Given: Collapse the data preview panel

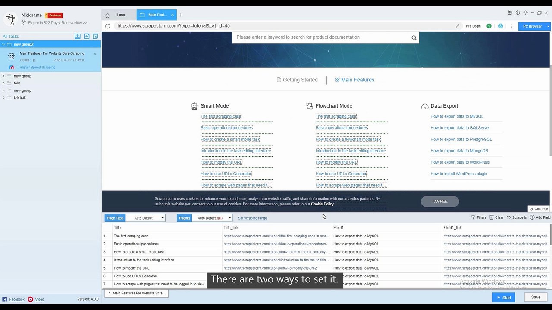Looking at the screenshot, I should [539, 209].
